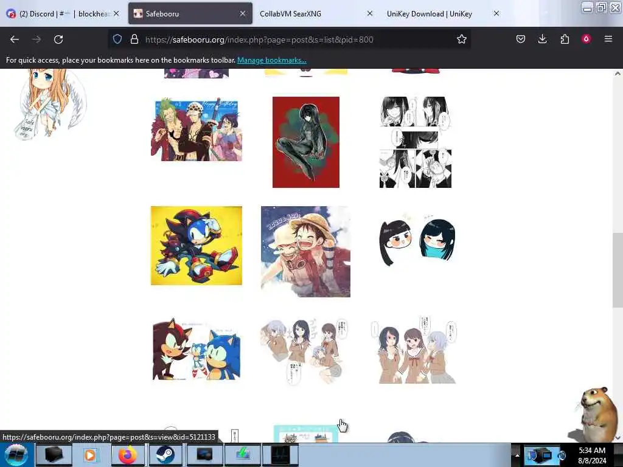Image resolution: width=623 pixels, height=467 pixels.
Task: Click the network computers tray icon
Action: pyautogui.click(x=541, y=455)
